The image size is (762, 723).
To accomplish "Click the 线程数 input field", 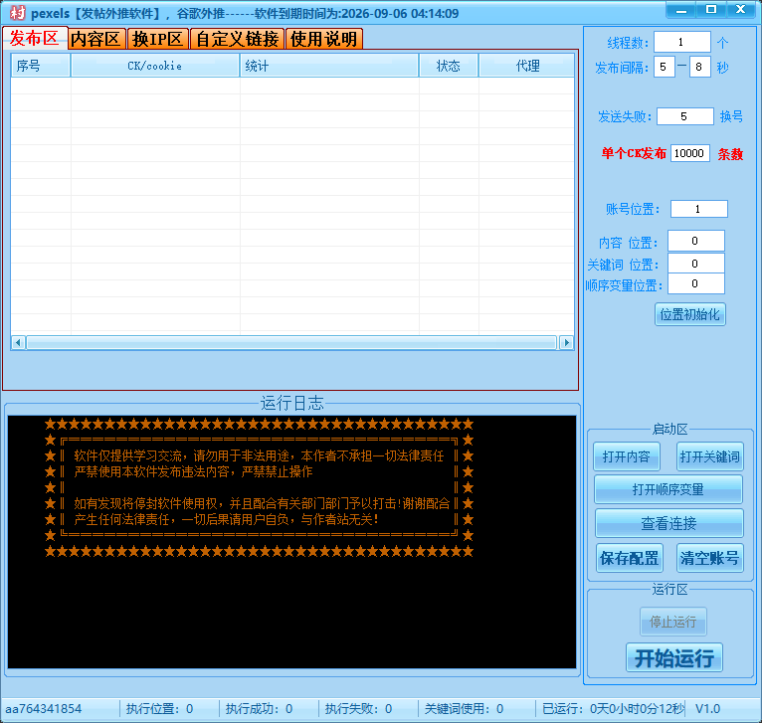I will point(681,43).
